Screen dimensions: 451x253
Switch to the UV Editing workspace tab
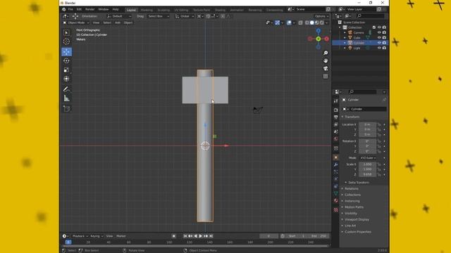[181, 10]
